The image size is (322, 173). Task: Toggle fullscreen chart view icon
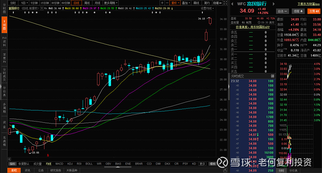225,3
